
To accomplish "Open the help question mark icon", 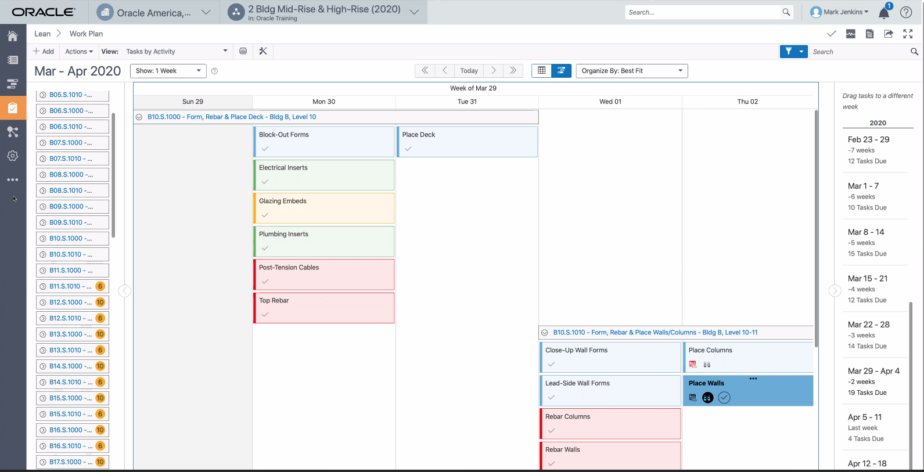I will pos(905,12).
